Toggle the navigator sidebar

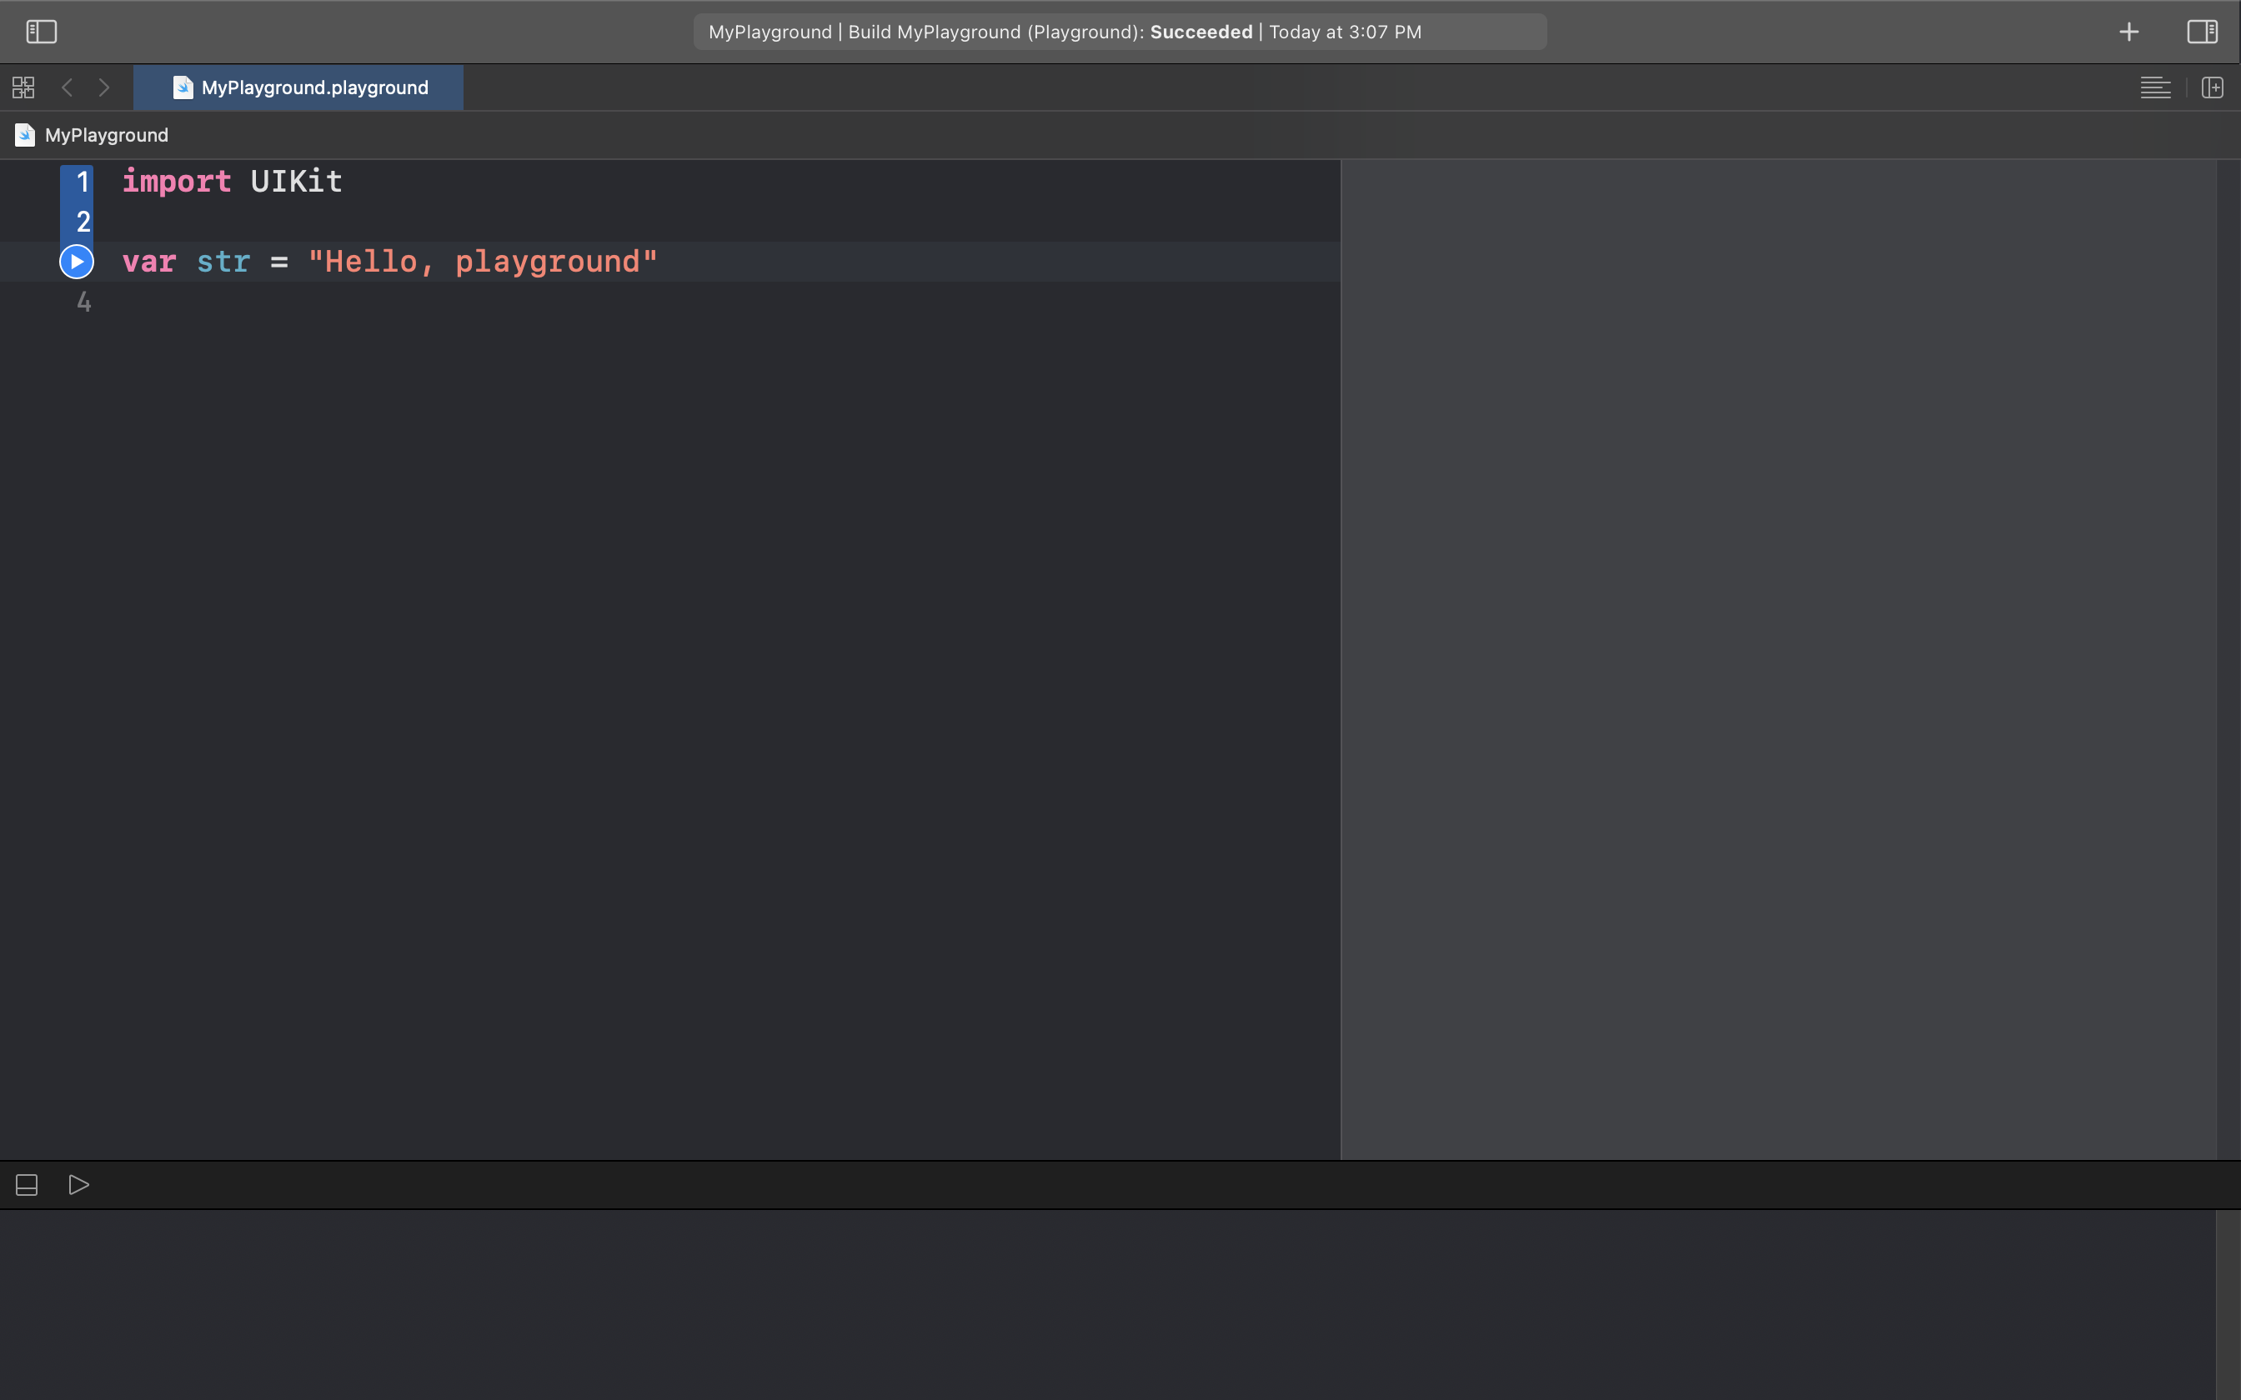coord(42,32)
